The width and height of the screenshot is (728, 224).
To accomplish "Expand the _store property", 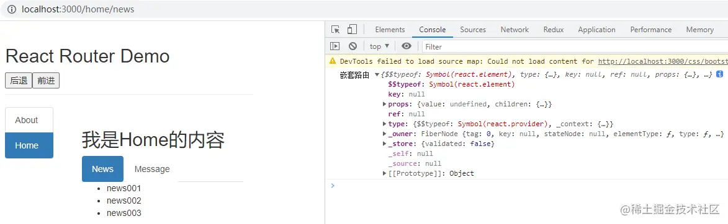I will pos(384,144).
